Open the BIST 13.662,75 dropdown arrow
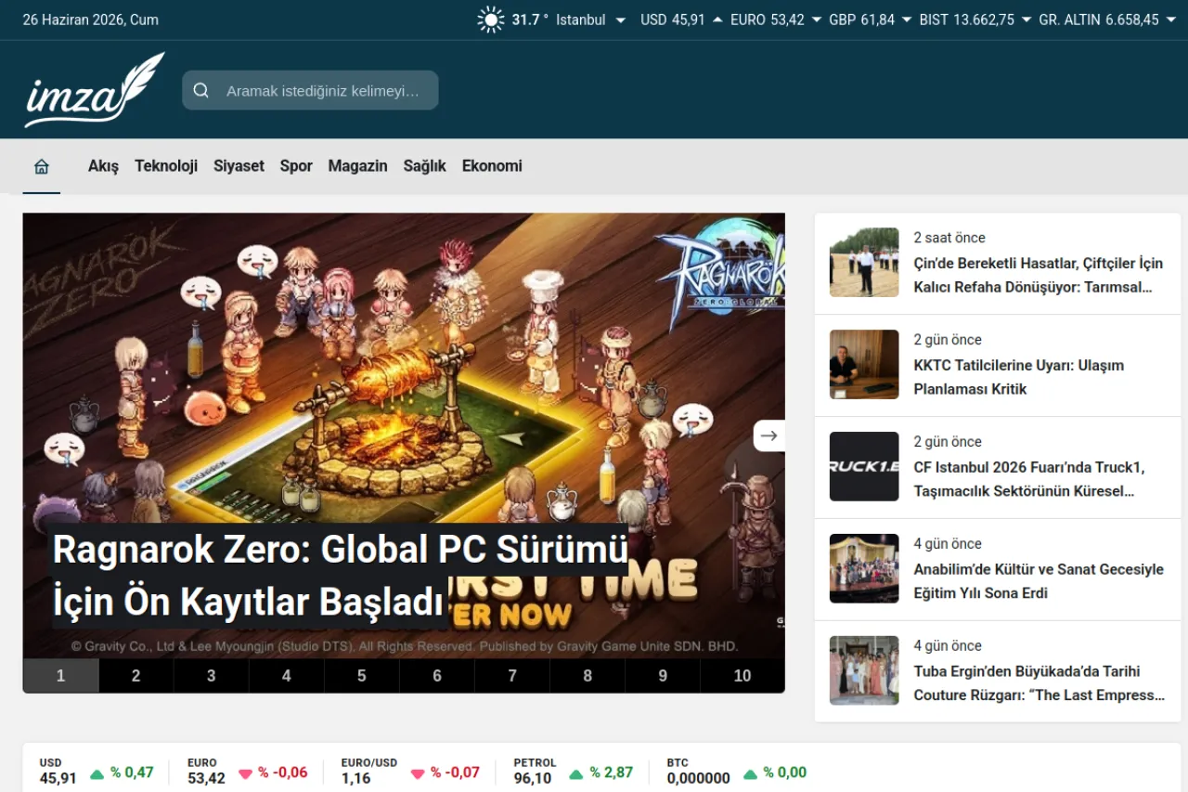This screenshot has width=1188, height=792. point(1027,19)
